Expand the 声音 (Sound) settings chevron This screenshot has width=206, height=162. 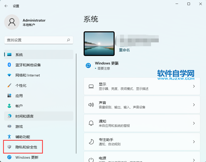pyautogui.click(x=194, y=105)
